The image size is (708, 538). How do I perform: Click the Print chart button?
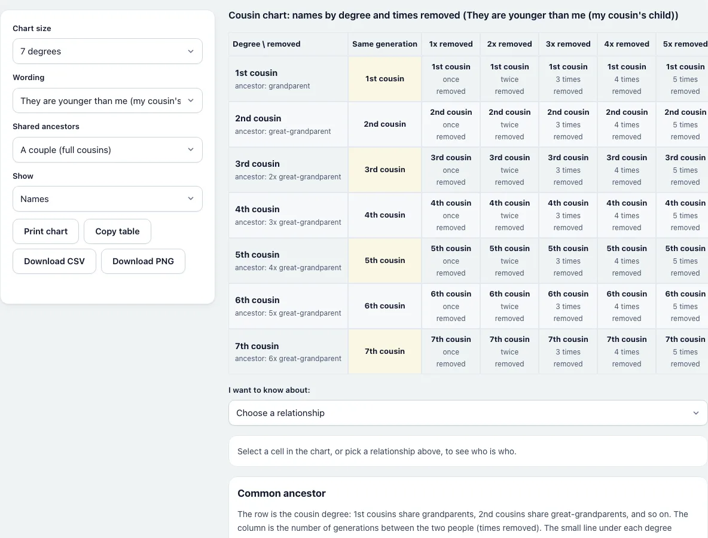45,231
